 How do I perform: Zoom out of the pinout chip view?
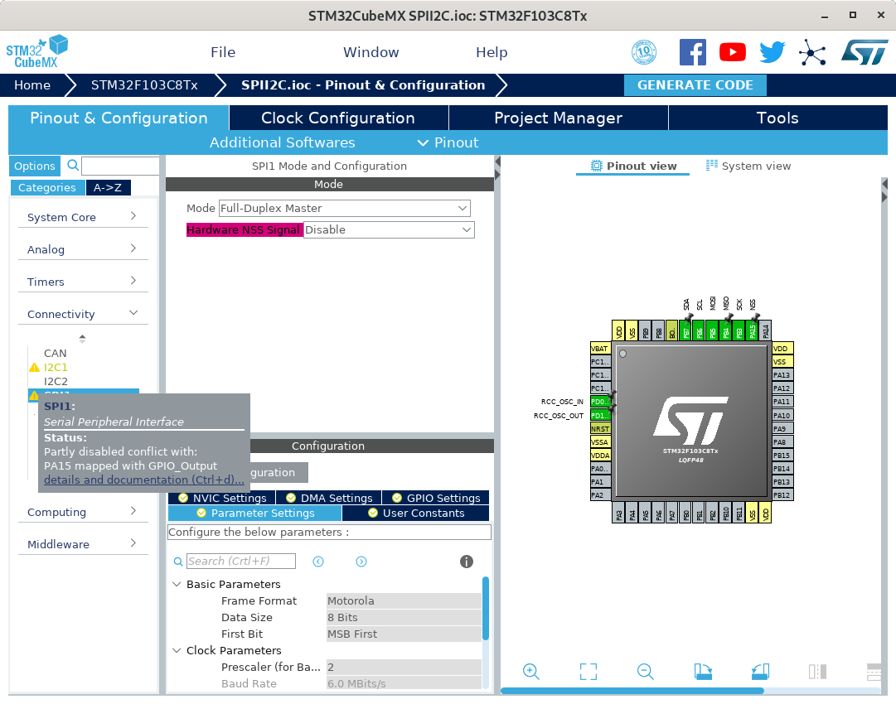(645, 672)
